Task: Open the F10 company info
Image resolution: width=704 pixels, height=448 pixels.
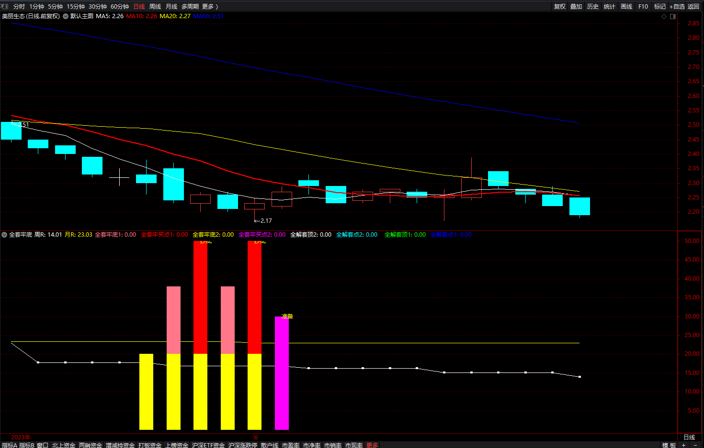Action: [643, 6]
